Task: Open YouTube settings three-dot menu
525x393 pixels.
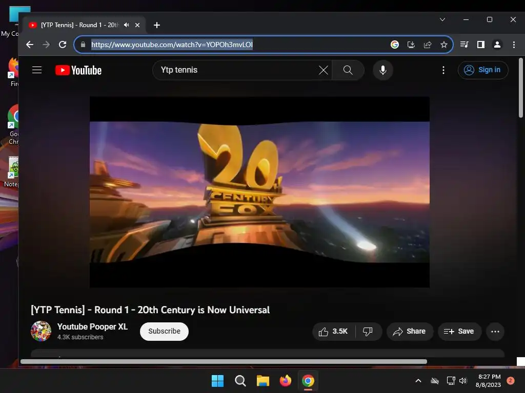Action: (443, 70)
